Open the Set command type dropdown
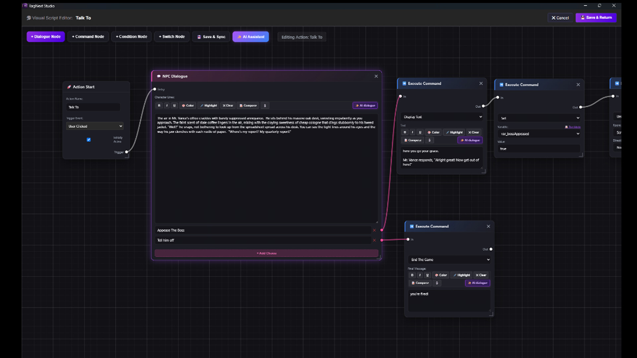The image size is (637, 358). pyautogui.click(x=539, y=118)
